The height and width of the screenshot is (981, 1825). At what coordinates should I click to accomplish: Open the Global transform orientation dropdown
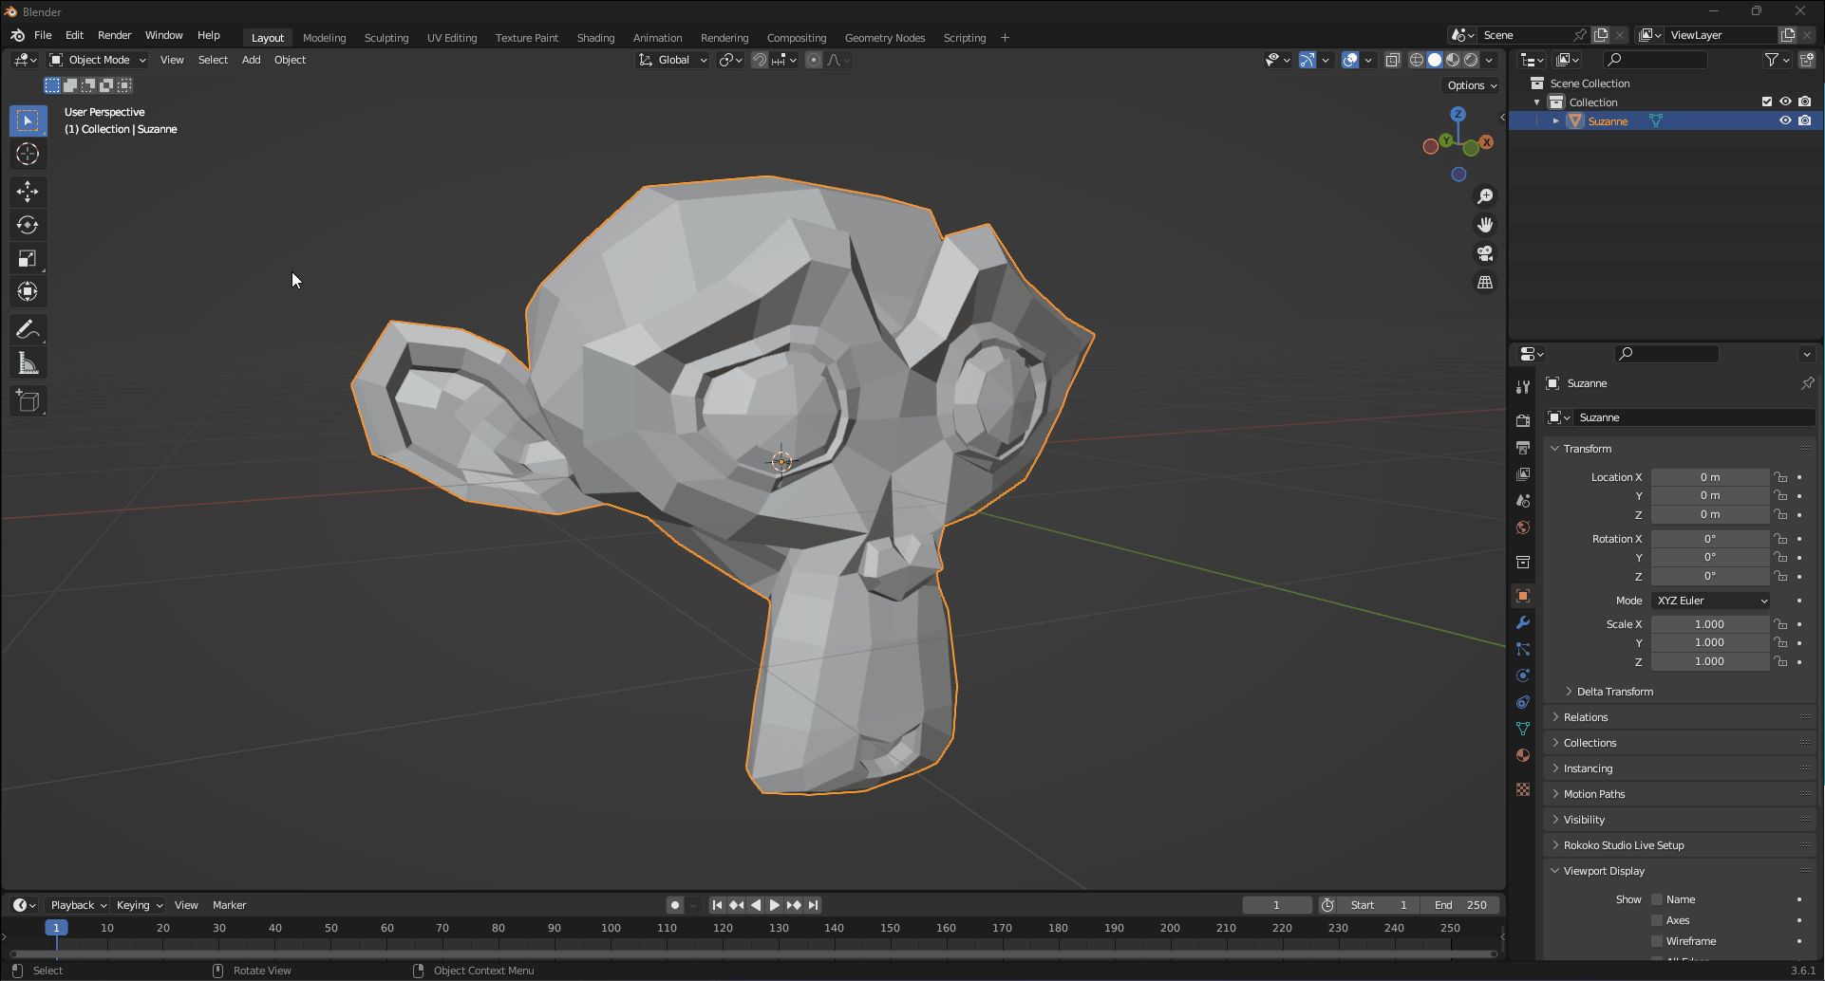[x=673, y=60]
